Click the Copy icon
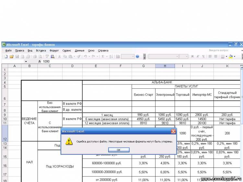Image resolution: width=243 pixels, height=182 pixels. coord(65,56)
